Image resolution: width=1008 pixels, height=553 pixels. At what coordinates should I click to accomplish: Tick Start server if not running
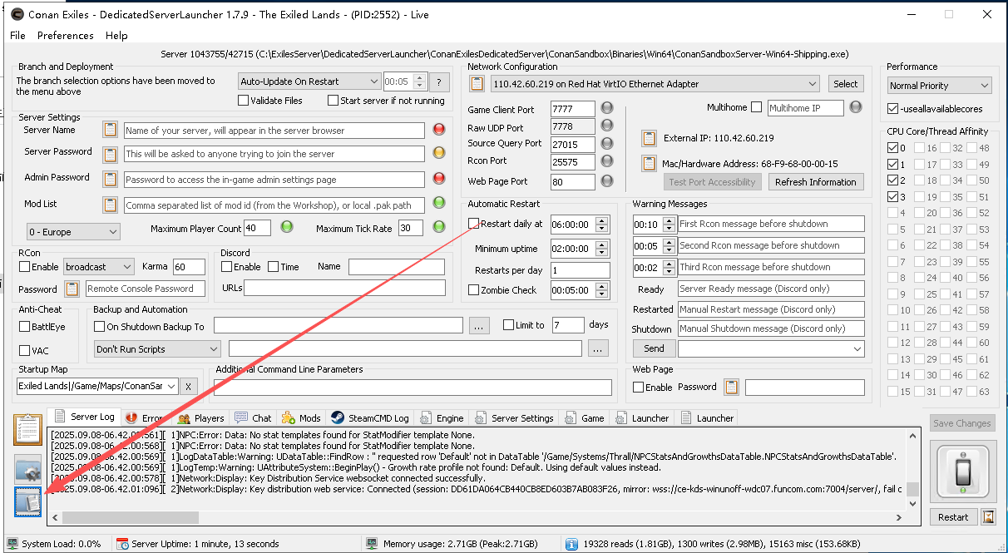(x=334, y=101)
